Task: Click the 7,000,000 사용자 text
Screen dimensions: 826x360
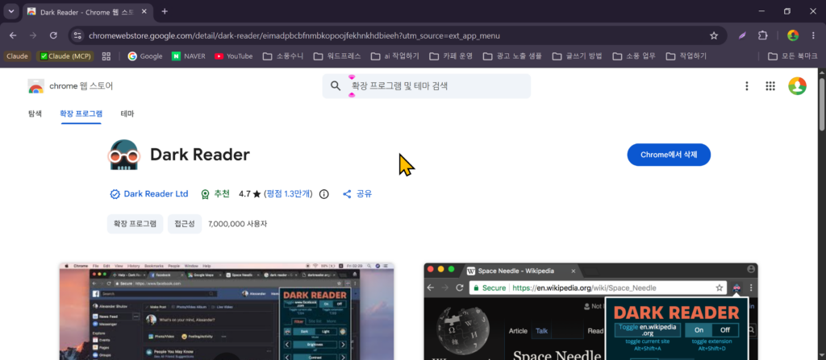Action: (x=238, y=224)
